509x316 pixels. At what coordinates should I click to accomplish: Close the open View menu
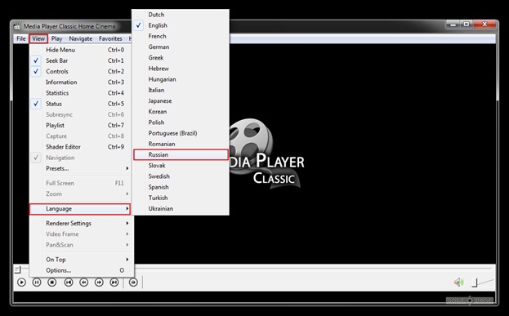point(38,38)
